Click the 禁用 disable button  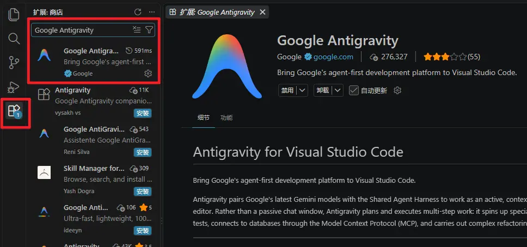(287, 90)
